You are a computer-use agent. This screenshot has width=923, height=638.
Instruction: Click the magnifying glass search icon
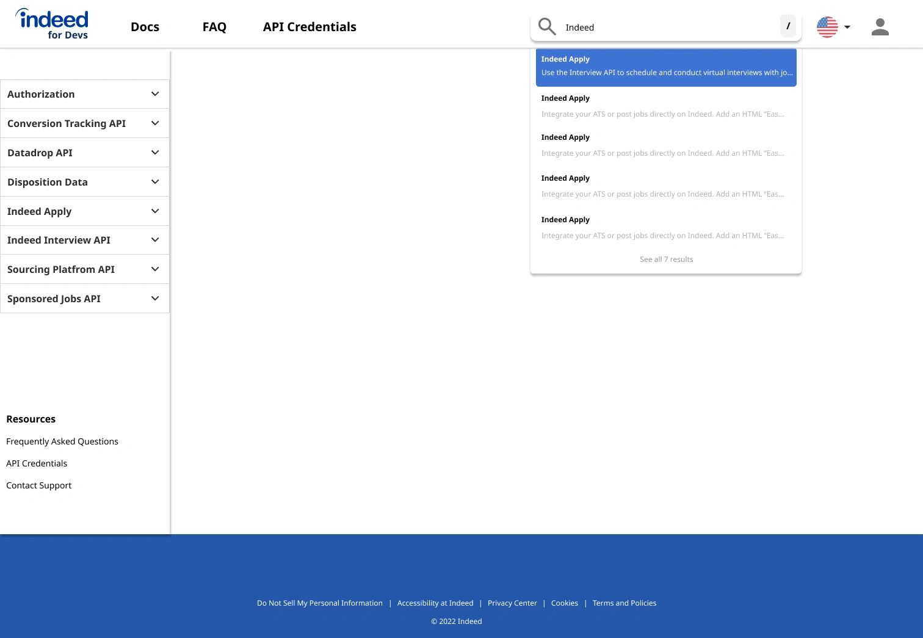tap(547, 27)
